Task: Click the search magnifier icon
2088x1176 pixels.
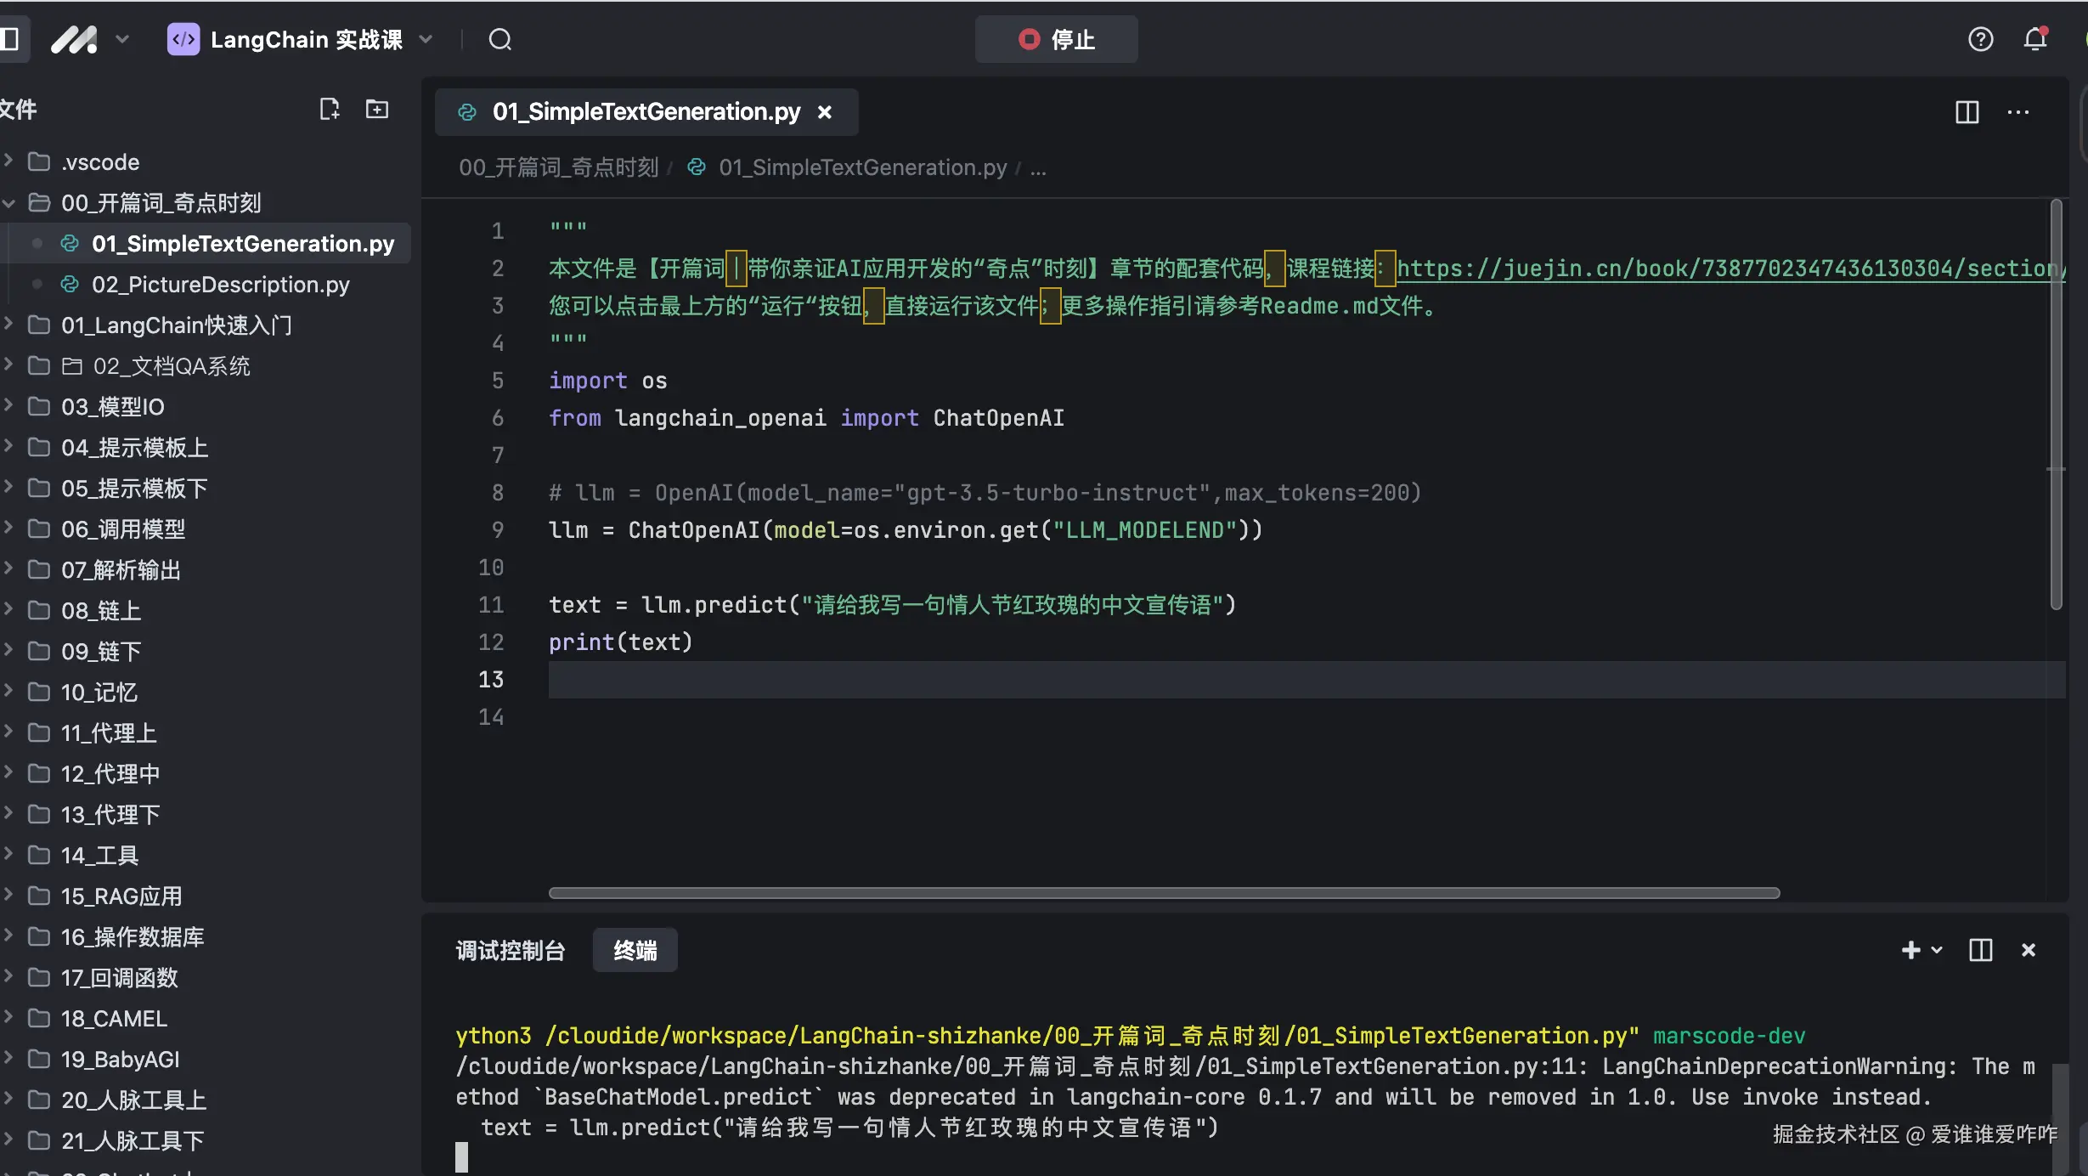Action: click(499, 39)
